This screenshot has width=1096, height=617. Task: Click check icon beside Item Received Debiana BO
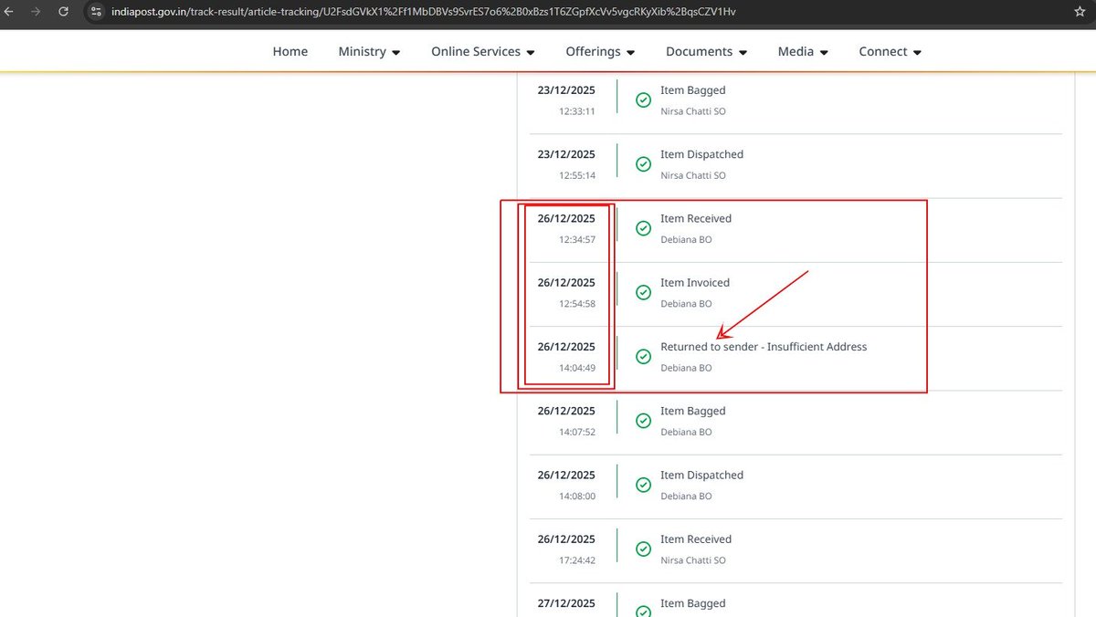coord(643,228)
